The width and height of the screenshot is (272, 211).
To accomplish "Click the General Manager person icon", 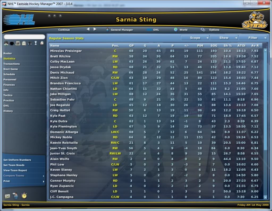I will pos(107,30).
